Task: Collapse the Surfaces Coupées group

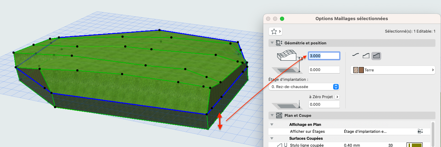Action: (x=272, y=138)
